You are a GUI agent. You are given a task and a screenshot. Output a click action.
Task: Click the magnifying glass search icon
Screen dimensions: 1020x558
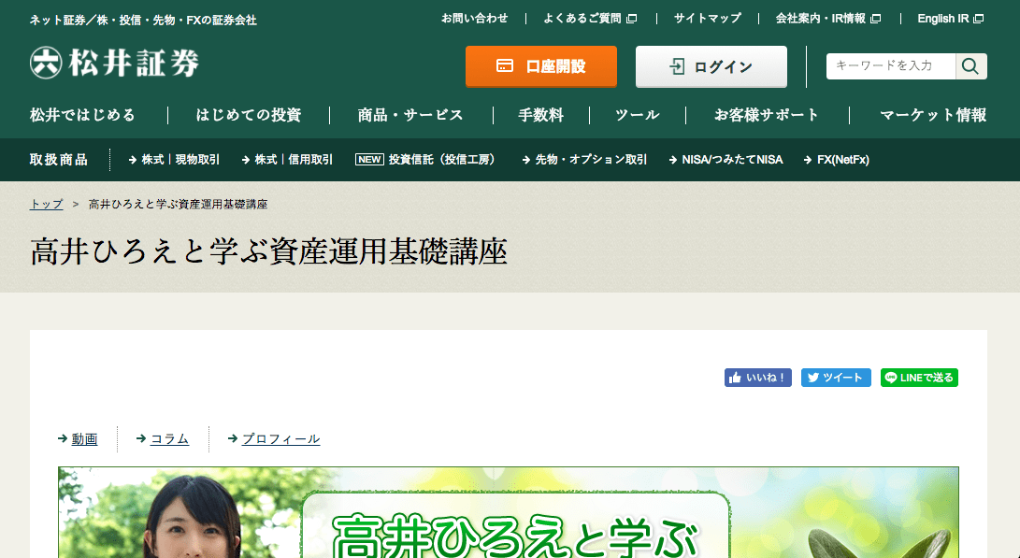[970, 66]
